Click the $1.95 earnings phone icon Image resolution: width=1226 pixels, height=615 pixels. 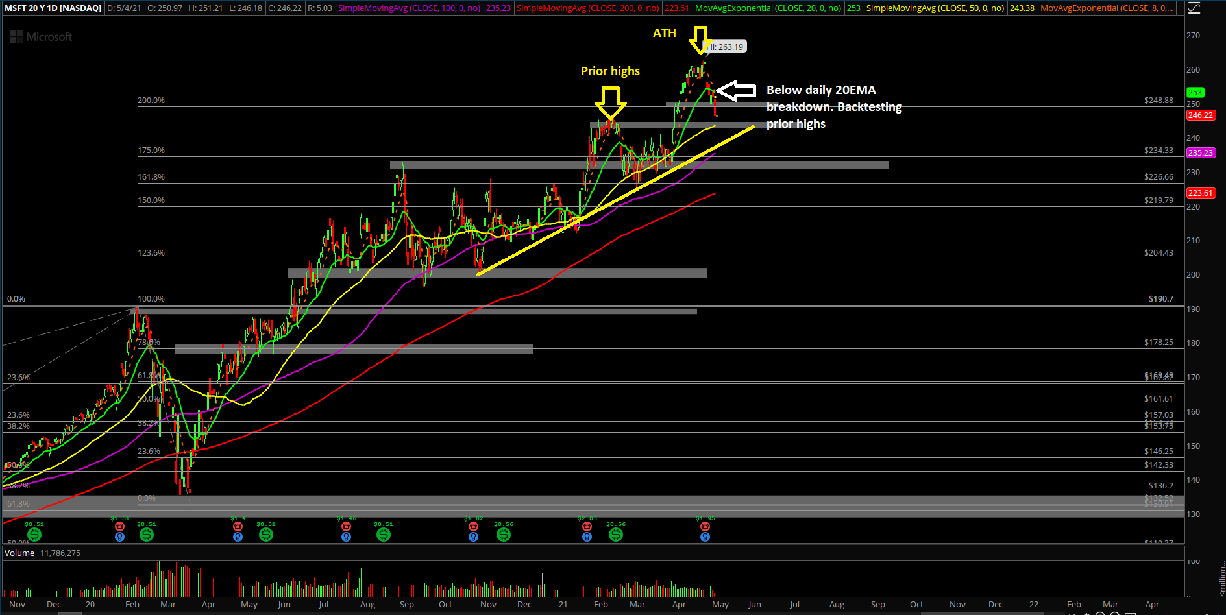[x=705, y=527]
